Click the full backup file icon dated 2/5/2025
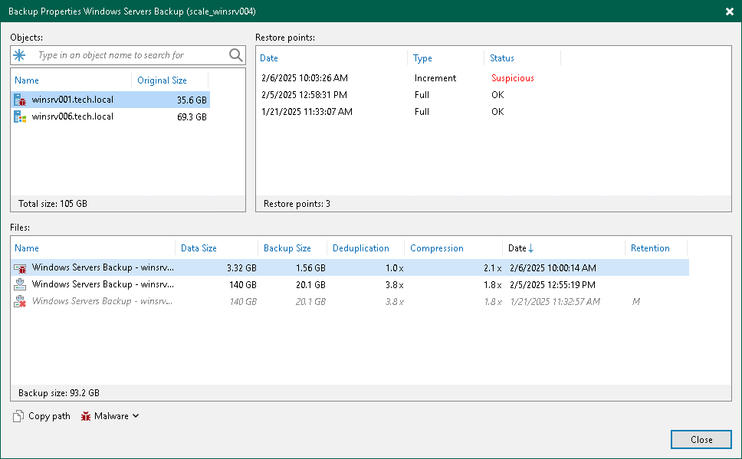The height and width of the screenshot is (459, 742). coord(21,284)
